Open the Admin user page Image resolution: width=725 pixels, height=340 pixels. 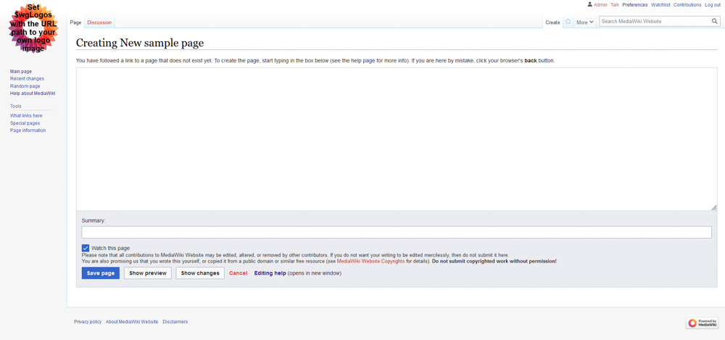pos(600,4)
